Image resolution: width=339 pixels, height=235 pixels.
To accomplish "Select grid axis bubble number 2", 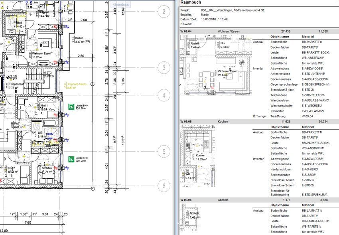I will click(x=164, y=12).
